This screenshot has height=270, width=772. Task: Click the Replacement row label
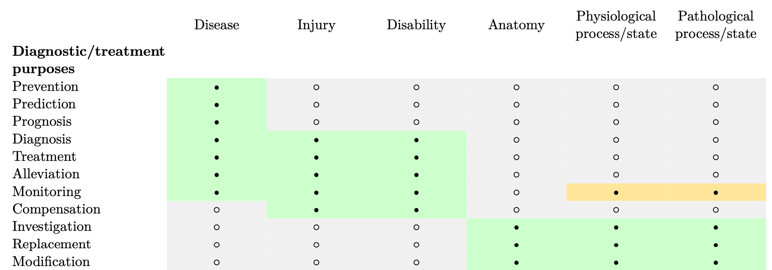coord(51,244)
